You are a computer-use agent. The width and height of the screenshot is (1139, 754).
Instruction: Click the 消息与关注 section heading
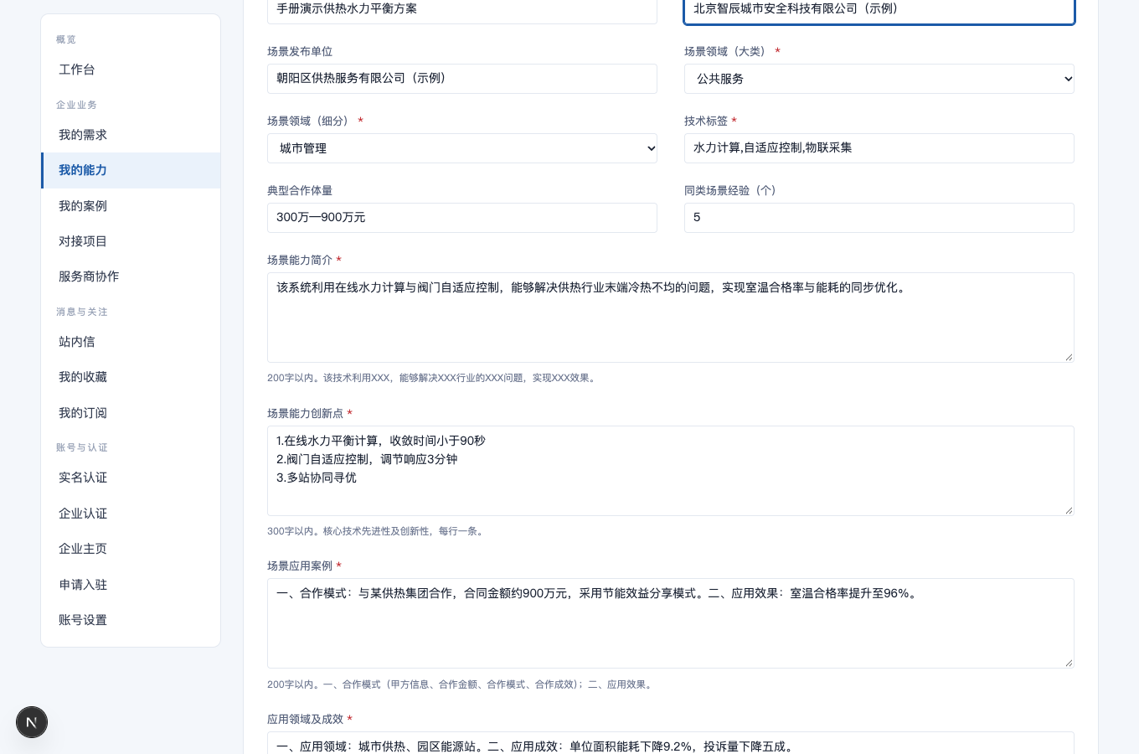click(x=82, y=312)
